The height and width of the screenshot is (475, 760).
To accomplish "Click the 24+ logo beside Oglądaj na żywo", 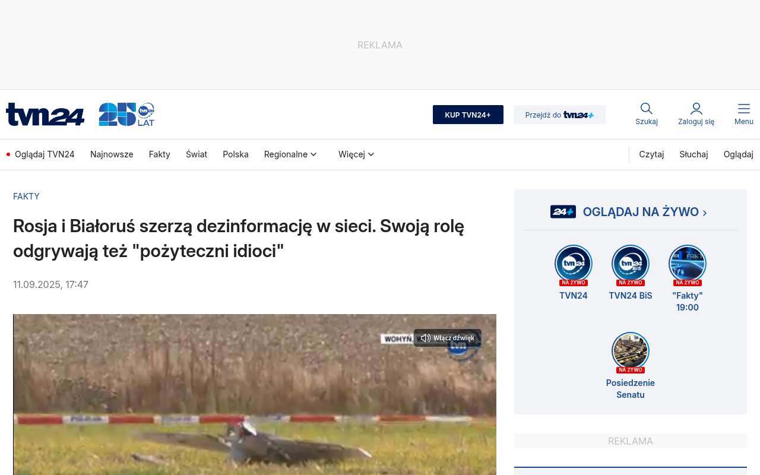I will (563, 212).
